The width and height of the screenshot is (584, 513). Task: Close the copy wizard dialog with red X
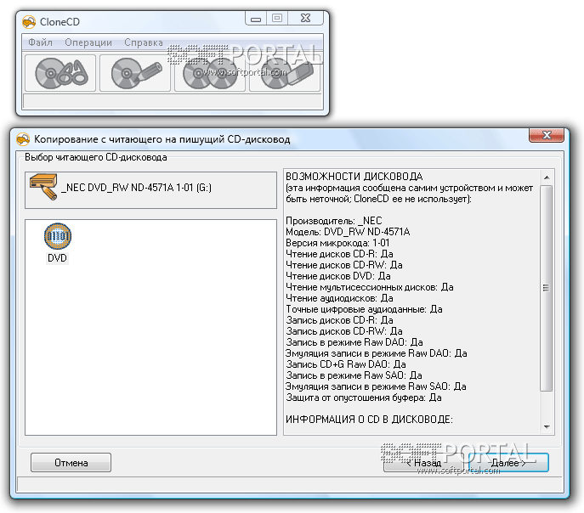point(547,135)
